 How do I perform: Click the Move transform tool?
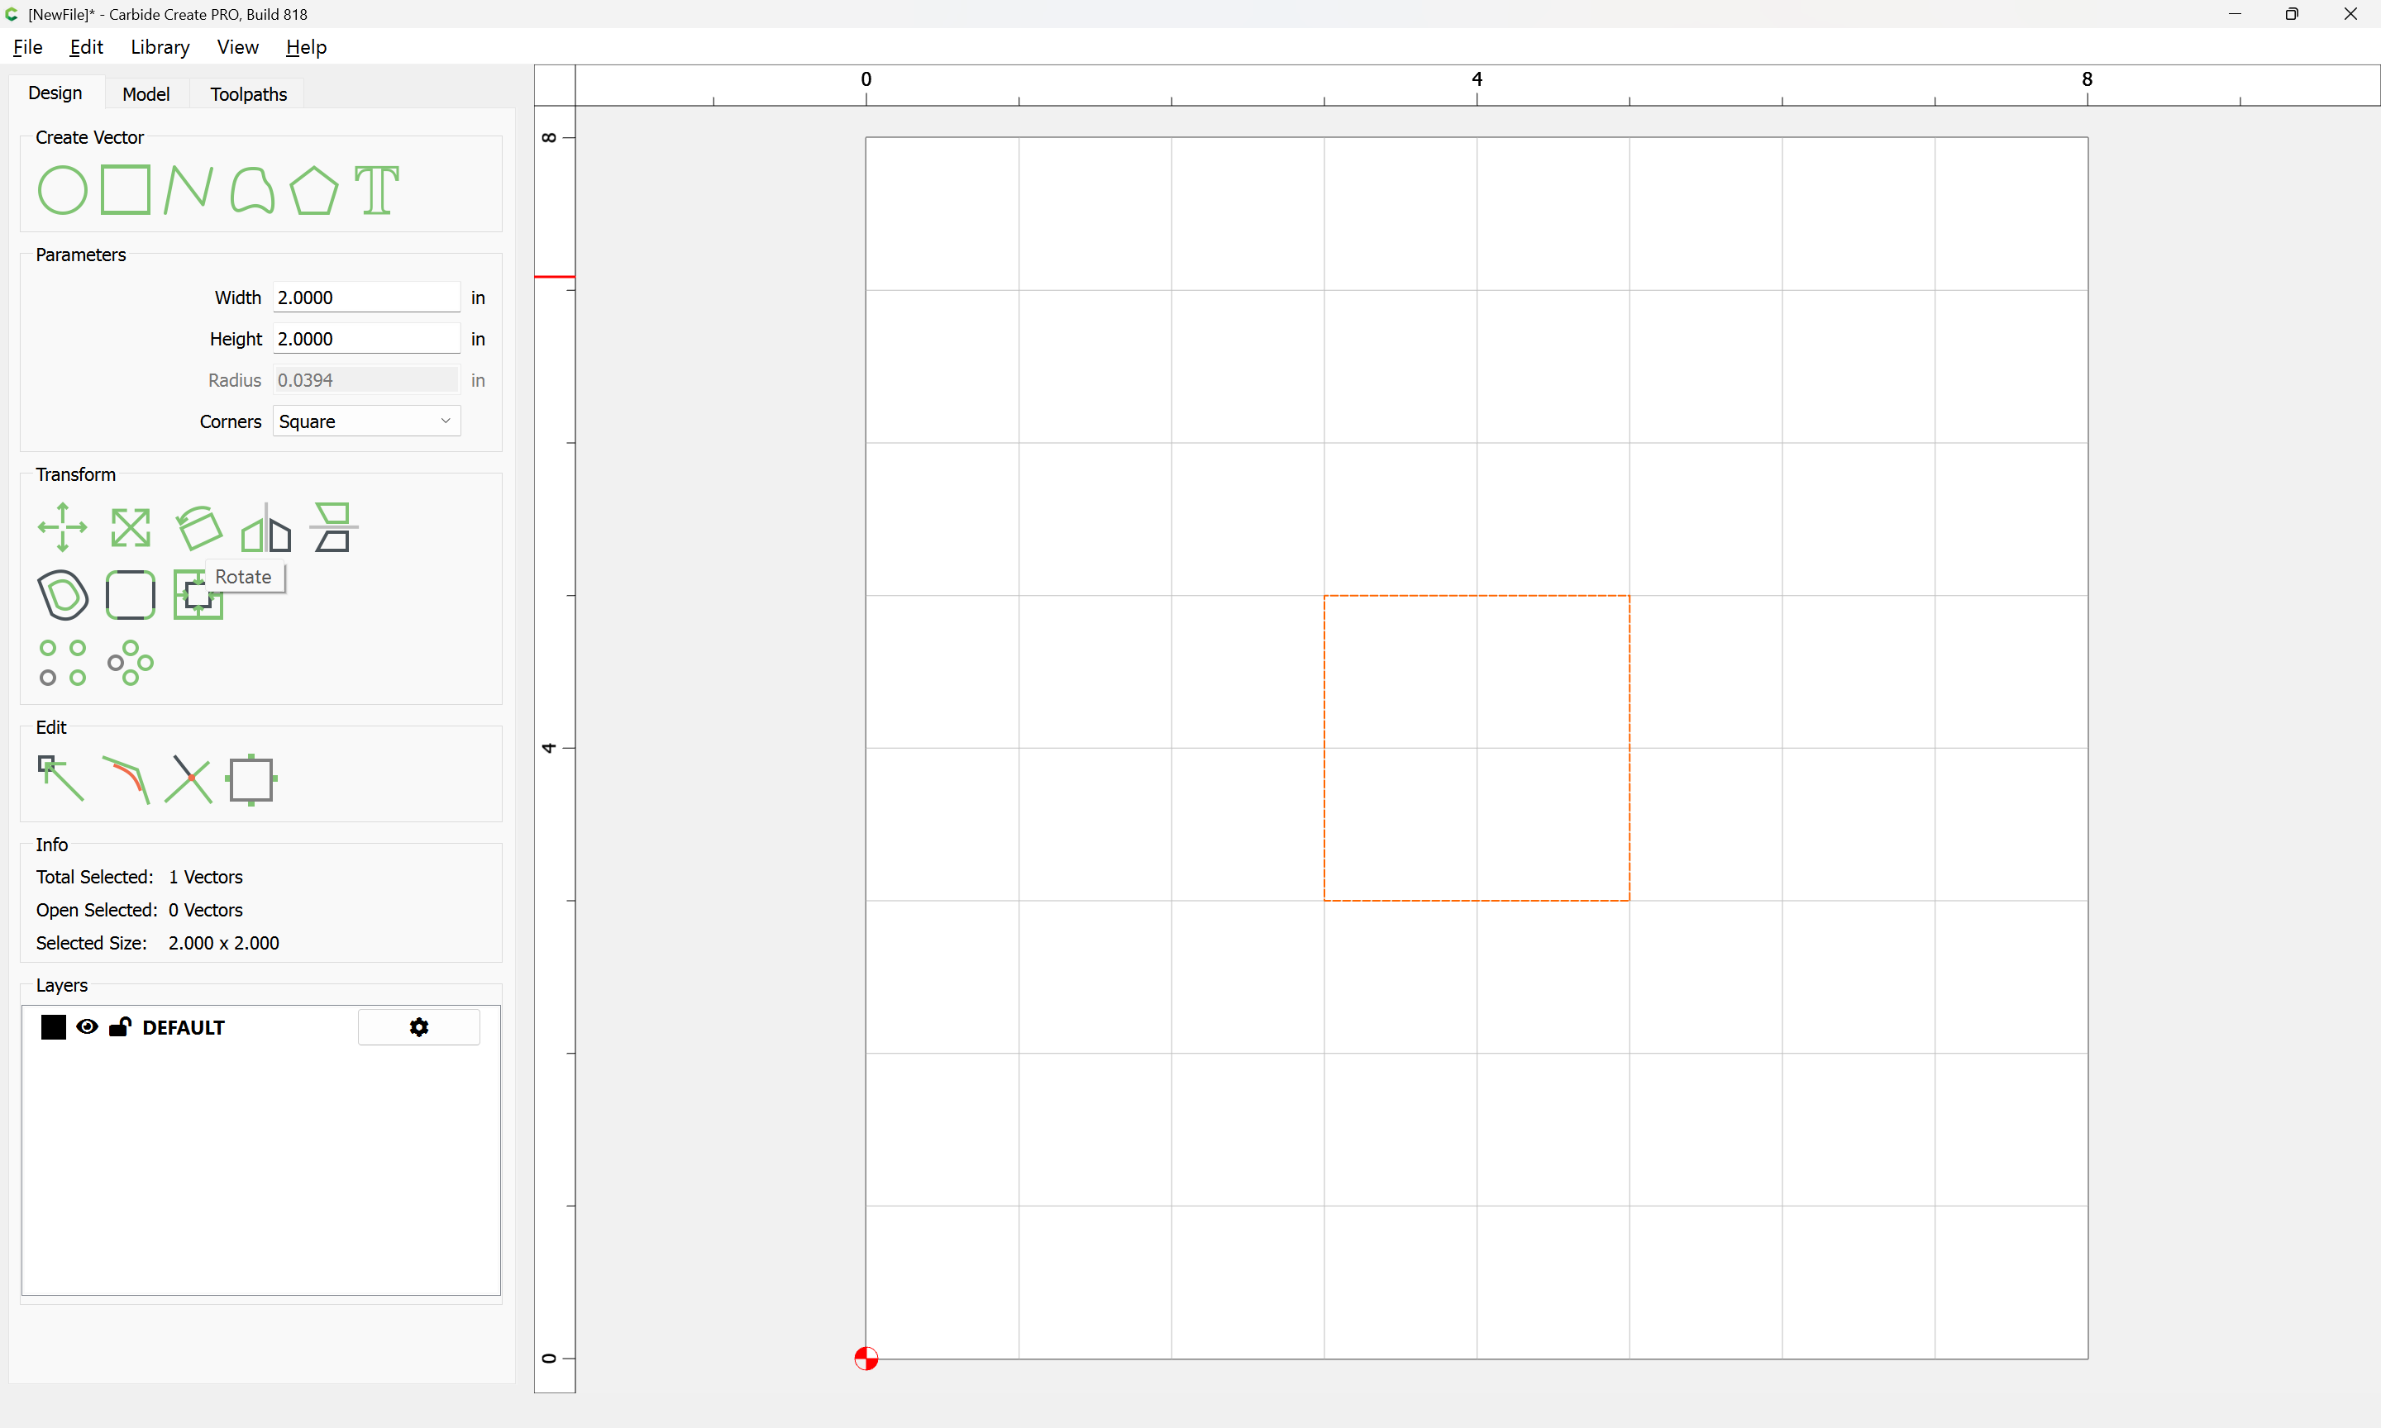tap(63, 527)
